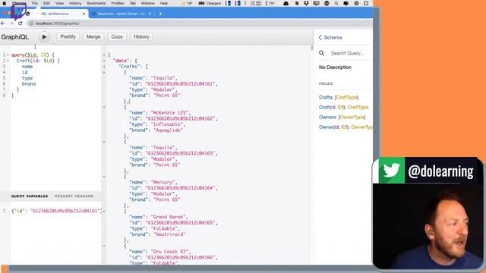Image resolution: width=486 pixels, height=273 pixels.
Task: Go back to Schema in docs panel
Action: pyautogui.click(x=330, y=37)
